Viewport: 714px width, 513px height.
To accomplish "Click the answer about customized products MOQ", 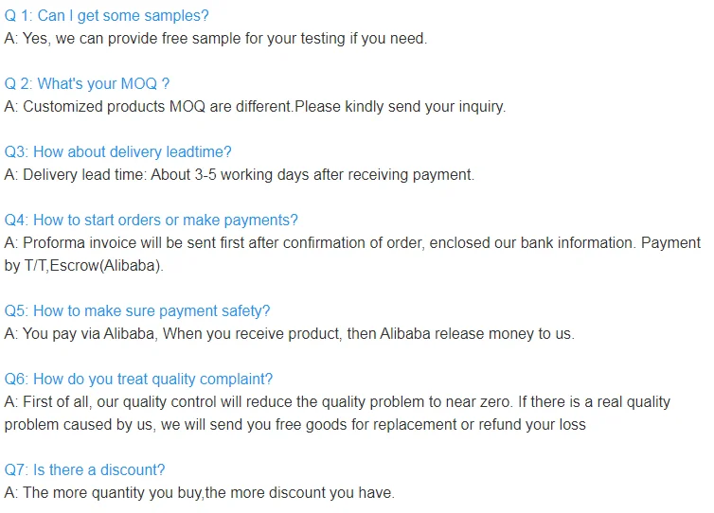I will [255, 107].
